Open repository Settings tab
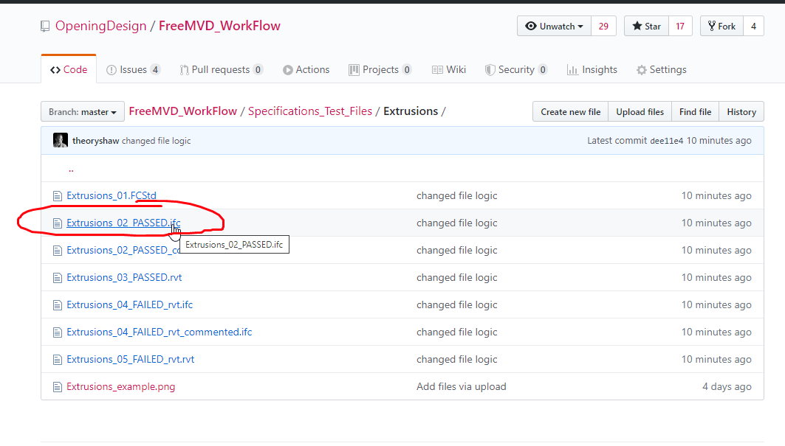 coord(662,69)
